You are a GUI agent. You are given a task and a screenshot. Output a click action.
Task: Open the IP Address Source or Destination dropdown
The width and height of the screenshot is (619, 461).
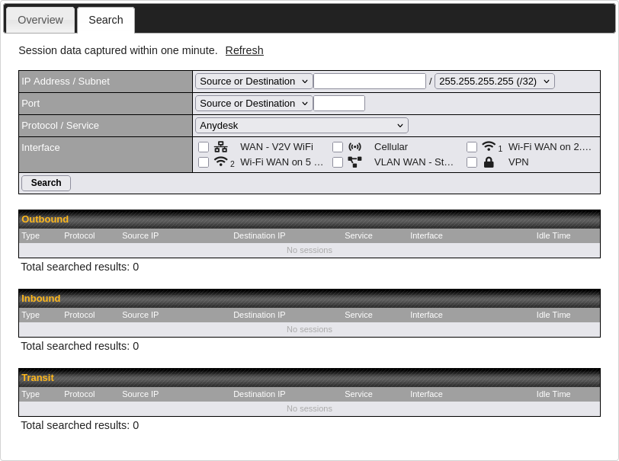click(x=254, y=82)
